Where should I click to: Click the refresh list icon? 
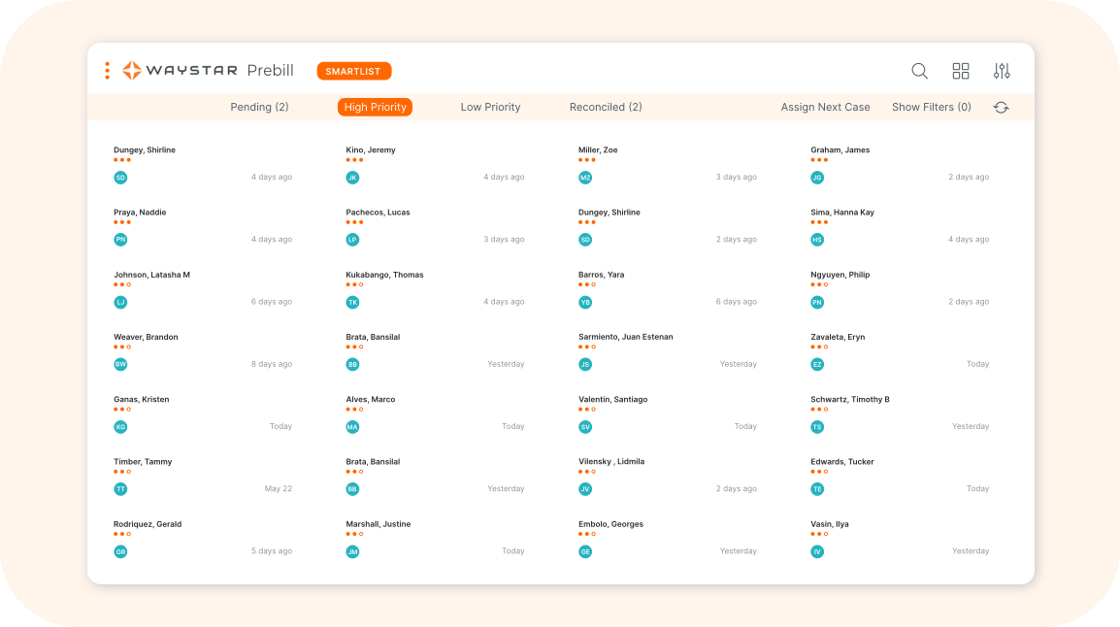[x=1001, y=108]
